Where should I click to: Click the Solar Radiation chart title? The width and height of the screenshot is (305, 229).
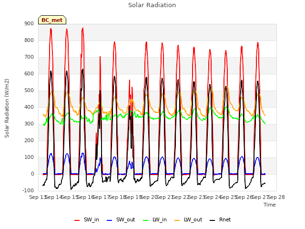[x=152, y=5]
